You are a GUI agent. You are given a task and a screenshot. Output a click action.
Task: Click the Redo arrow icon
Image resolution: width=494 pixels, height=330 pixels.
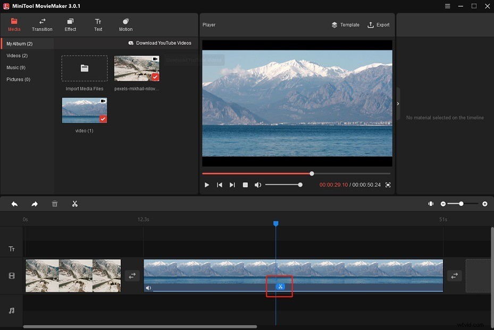point(35,204)
